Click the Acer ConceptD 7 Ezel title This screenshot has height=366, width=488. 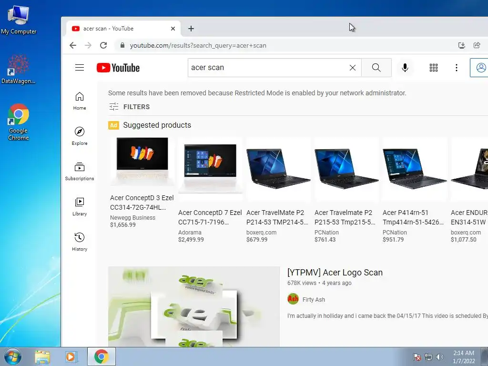(x=210, y=217)
